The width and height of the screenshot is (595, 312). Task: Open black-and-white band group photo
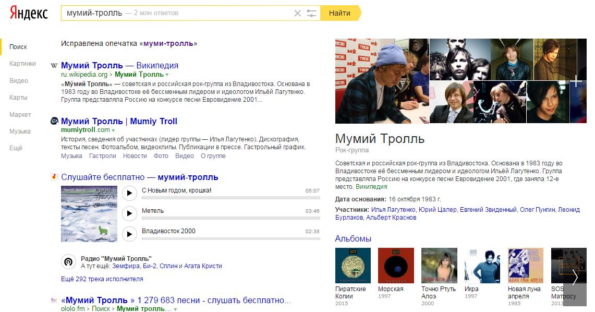(x=460, y=59)
